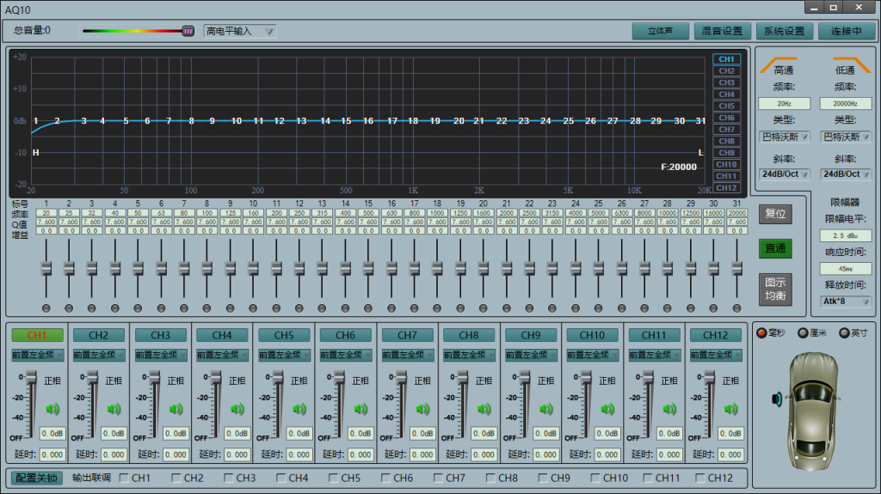Open CH12 speaker type dropdown 前置左全频
The width and height of the screenshot is (881, 494).
click(x=716, y=355)
